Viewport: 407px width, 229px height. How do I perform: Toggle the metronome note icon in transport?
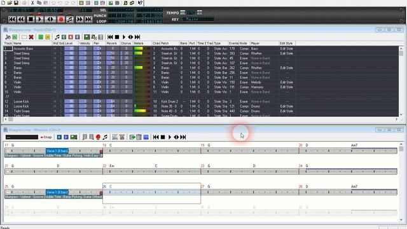[70, 19]
